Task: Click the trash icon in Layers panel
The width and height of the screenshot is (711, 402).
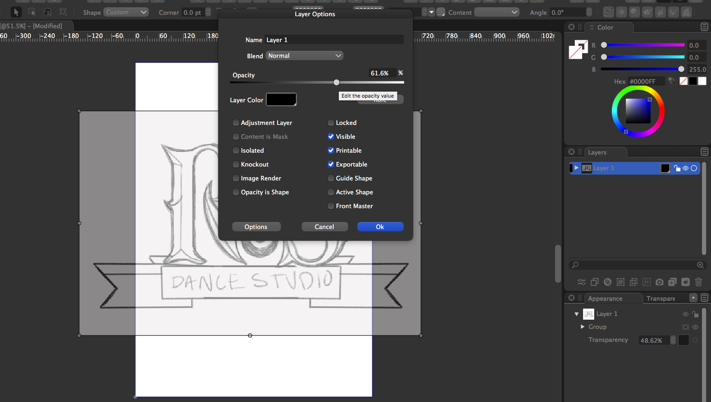Action: [x=698, y=282]
